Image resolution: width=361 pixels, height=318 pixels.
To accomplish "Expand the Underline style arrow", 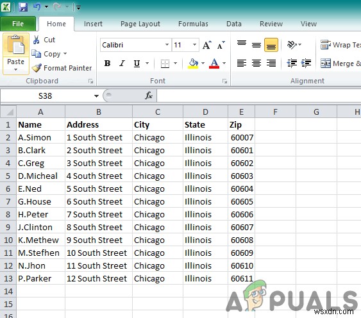I will (147, 63).
